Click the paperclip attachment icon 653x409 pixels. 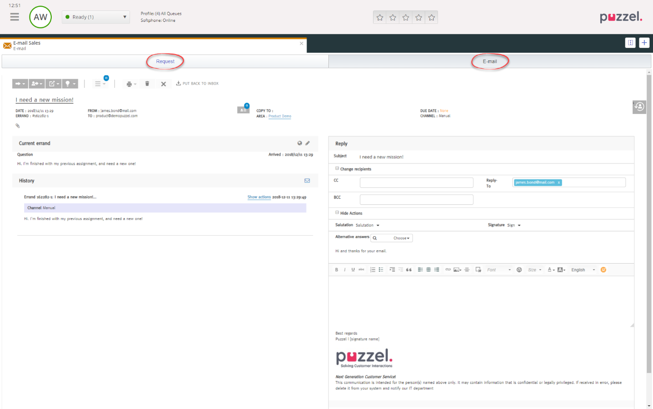click(18, 126)
